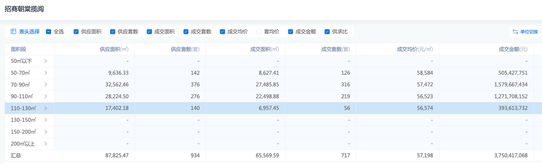This screenshot has height=164, width=542.
Task: Uncheck the 成交金额 checkbox
Action: pos(291,32)
